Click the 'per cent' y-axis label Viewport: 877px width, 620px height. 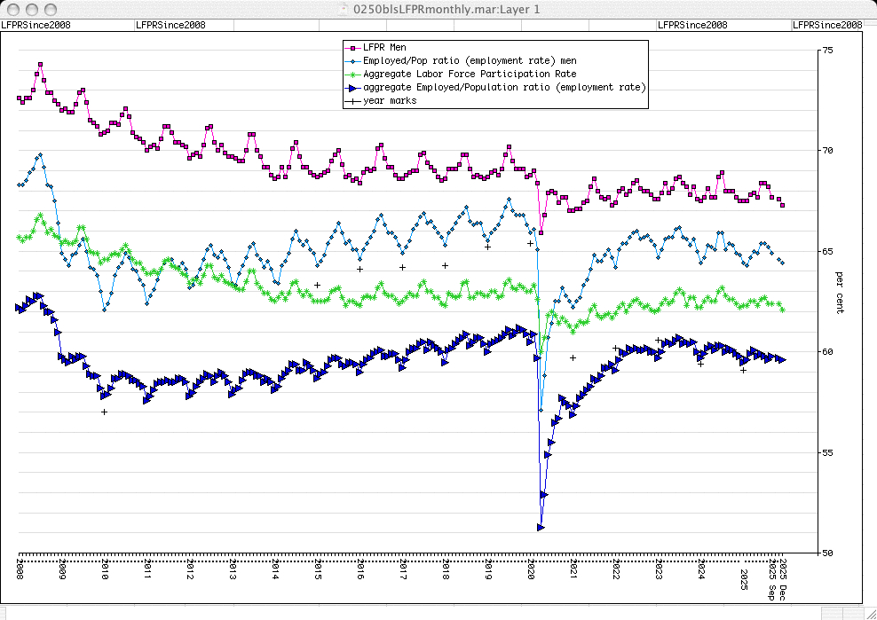(840, 291)
